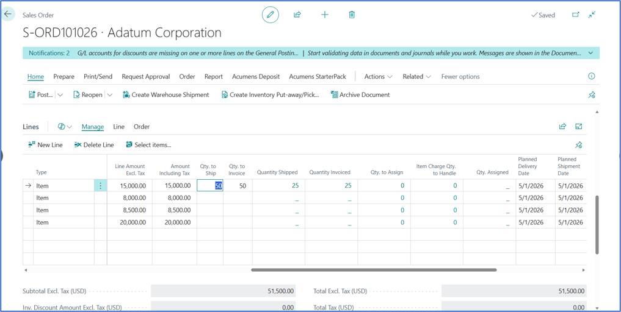
Task: Click the page vertical scrollbar
Action: (597, 224)
